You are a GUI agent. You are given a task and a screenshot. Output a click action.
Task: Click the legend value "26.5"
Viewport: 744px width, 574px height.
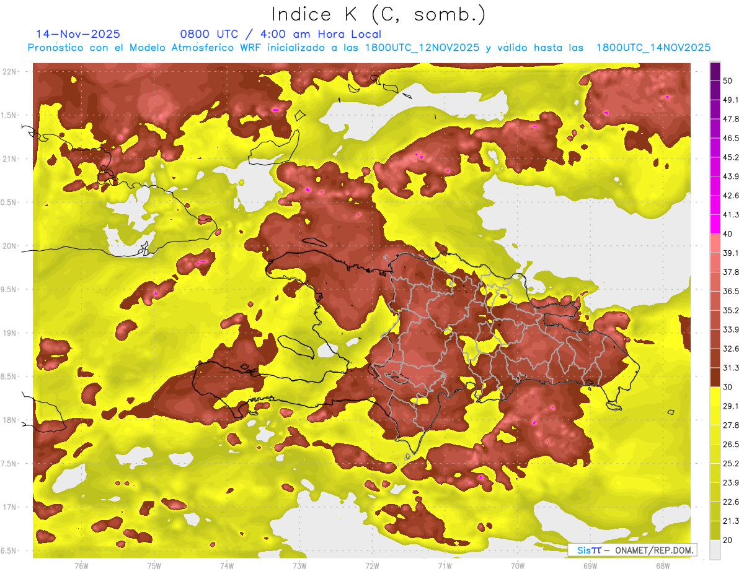coord(730,445)
